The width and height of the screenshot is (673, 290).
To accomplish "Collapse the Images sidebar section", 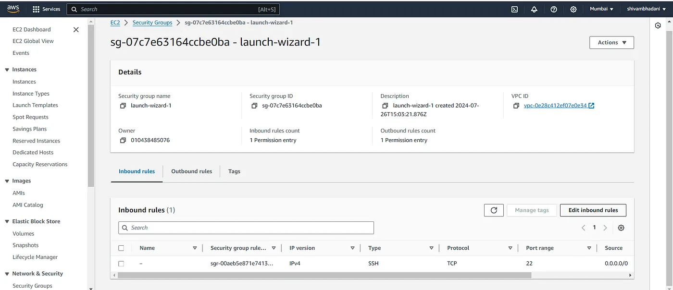I will 7,181.
